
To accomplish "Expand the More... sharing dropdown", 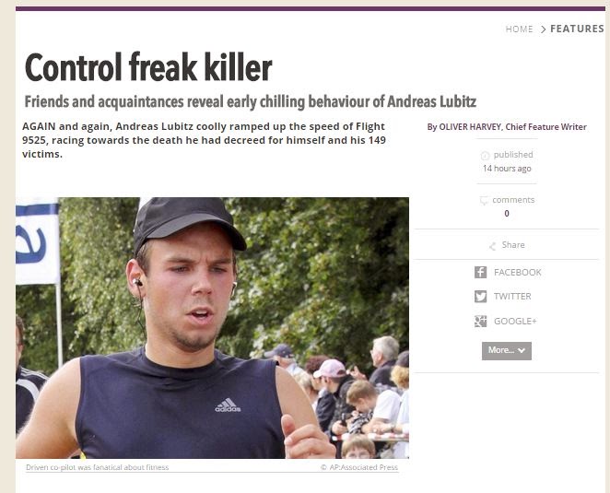I will (x=507, y=350).
